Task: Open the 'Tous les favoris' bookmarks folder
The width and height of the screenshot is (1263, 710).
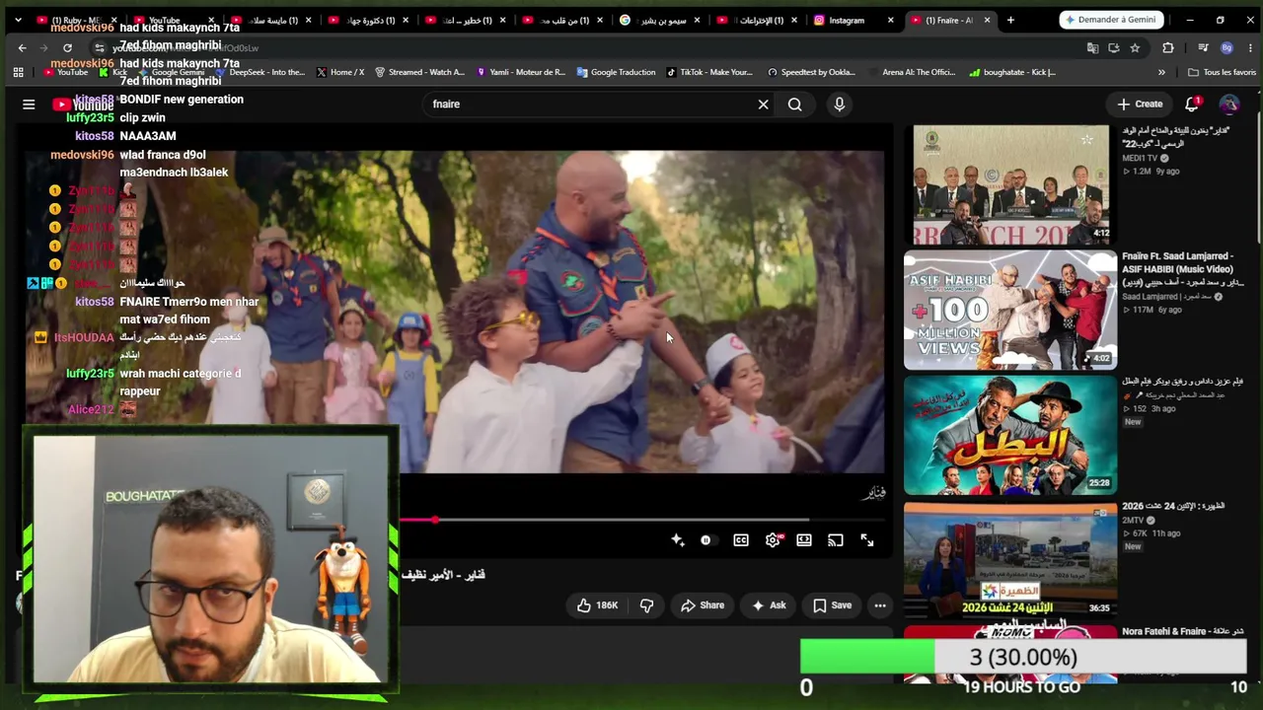Action: pos(1222,72)
